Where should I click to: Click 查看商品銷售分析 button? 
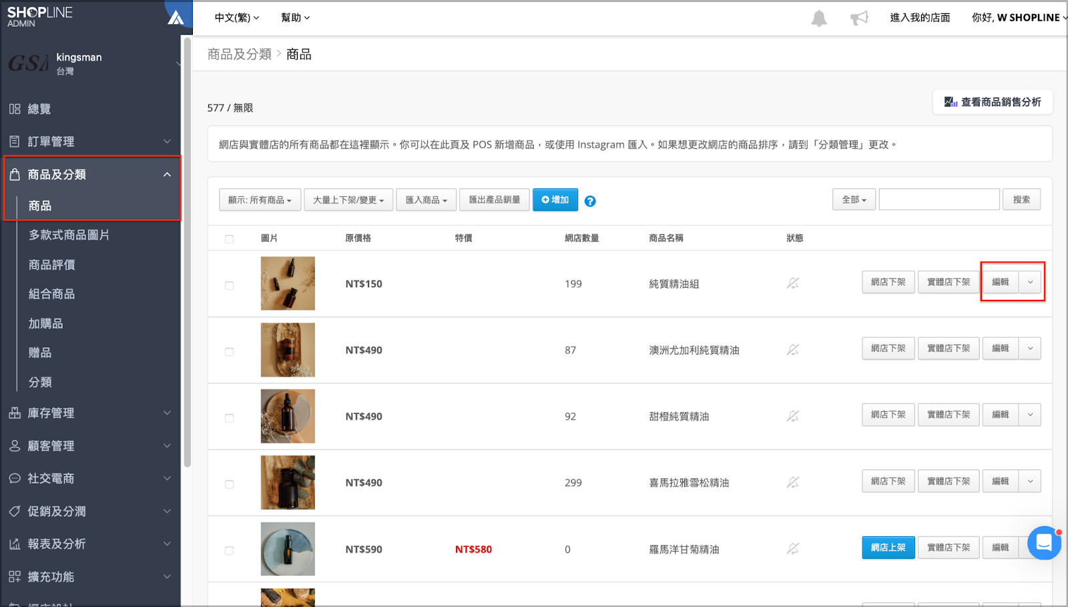tap(993, 102)
